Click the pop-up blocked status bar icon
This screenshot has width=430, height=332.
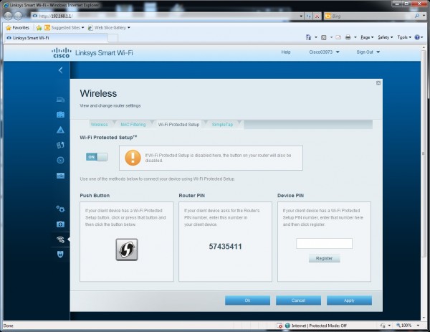[279, 326]
